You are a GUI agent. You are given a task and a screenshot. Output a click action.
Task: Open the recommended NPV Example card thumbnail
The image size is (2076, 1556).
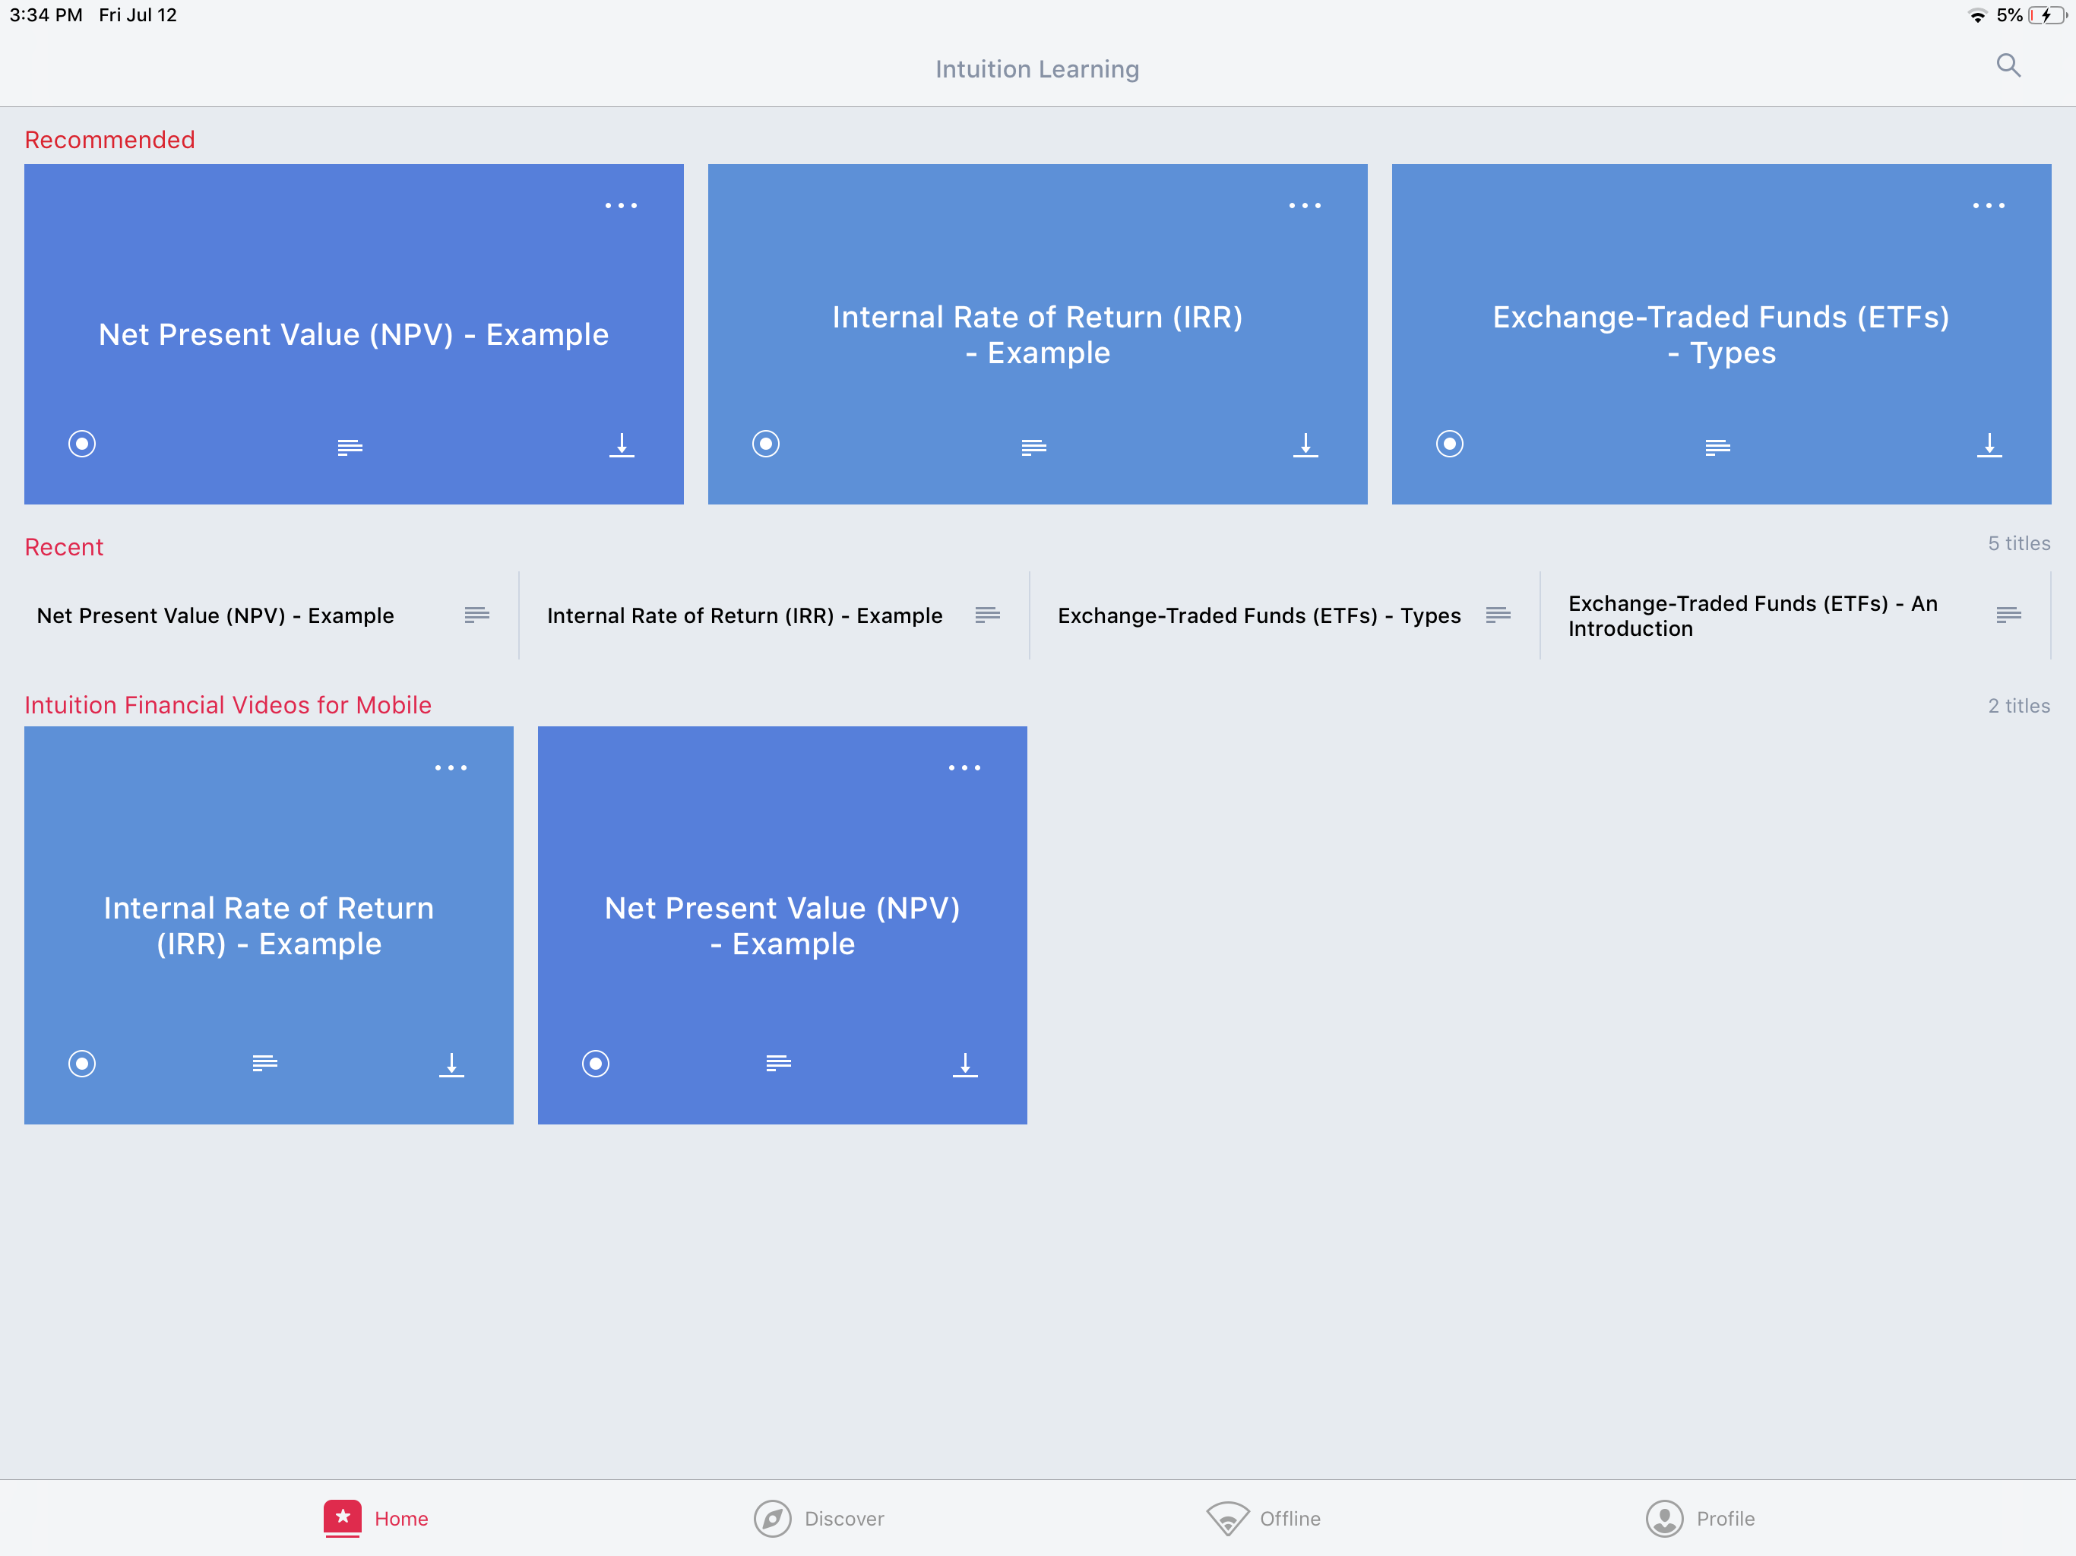coord(354,334)
